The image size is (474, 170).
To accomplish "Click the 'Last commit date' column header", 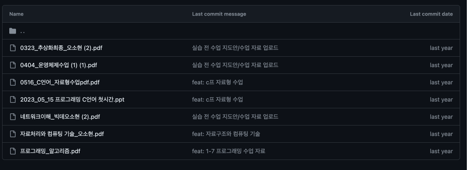I will [431, 14].
